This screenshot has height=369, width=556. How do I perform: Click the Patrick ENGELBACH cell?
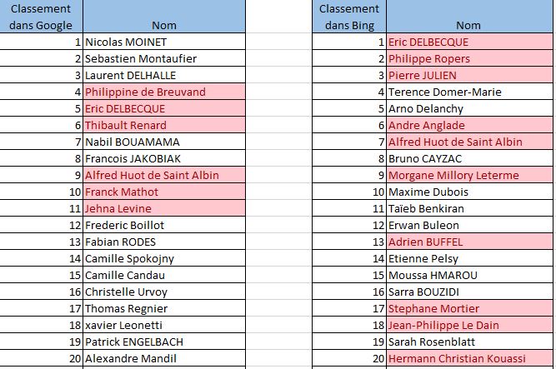coord(164,342)
